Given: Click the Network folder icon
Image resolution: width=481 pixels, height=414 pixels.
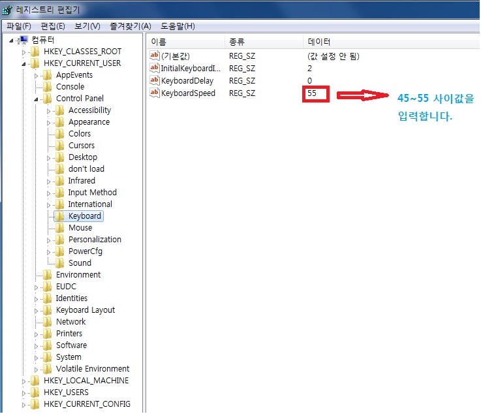Looking at the screenshot, I should click(x=47, y=322).
